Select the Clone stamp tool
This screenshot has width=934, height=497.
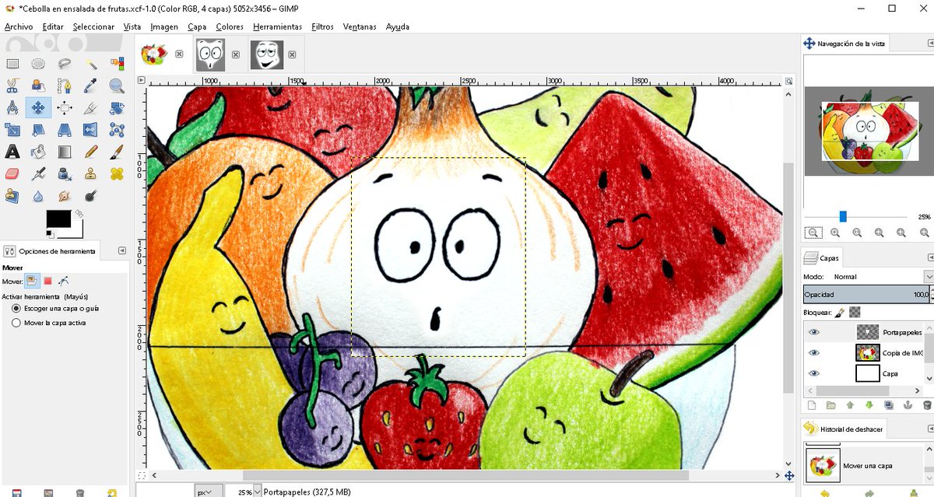[x=91, y=173]
